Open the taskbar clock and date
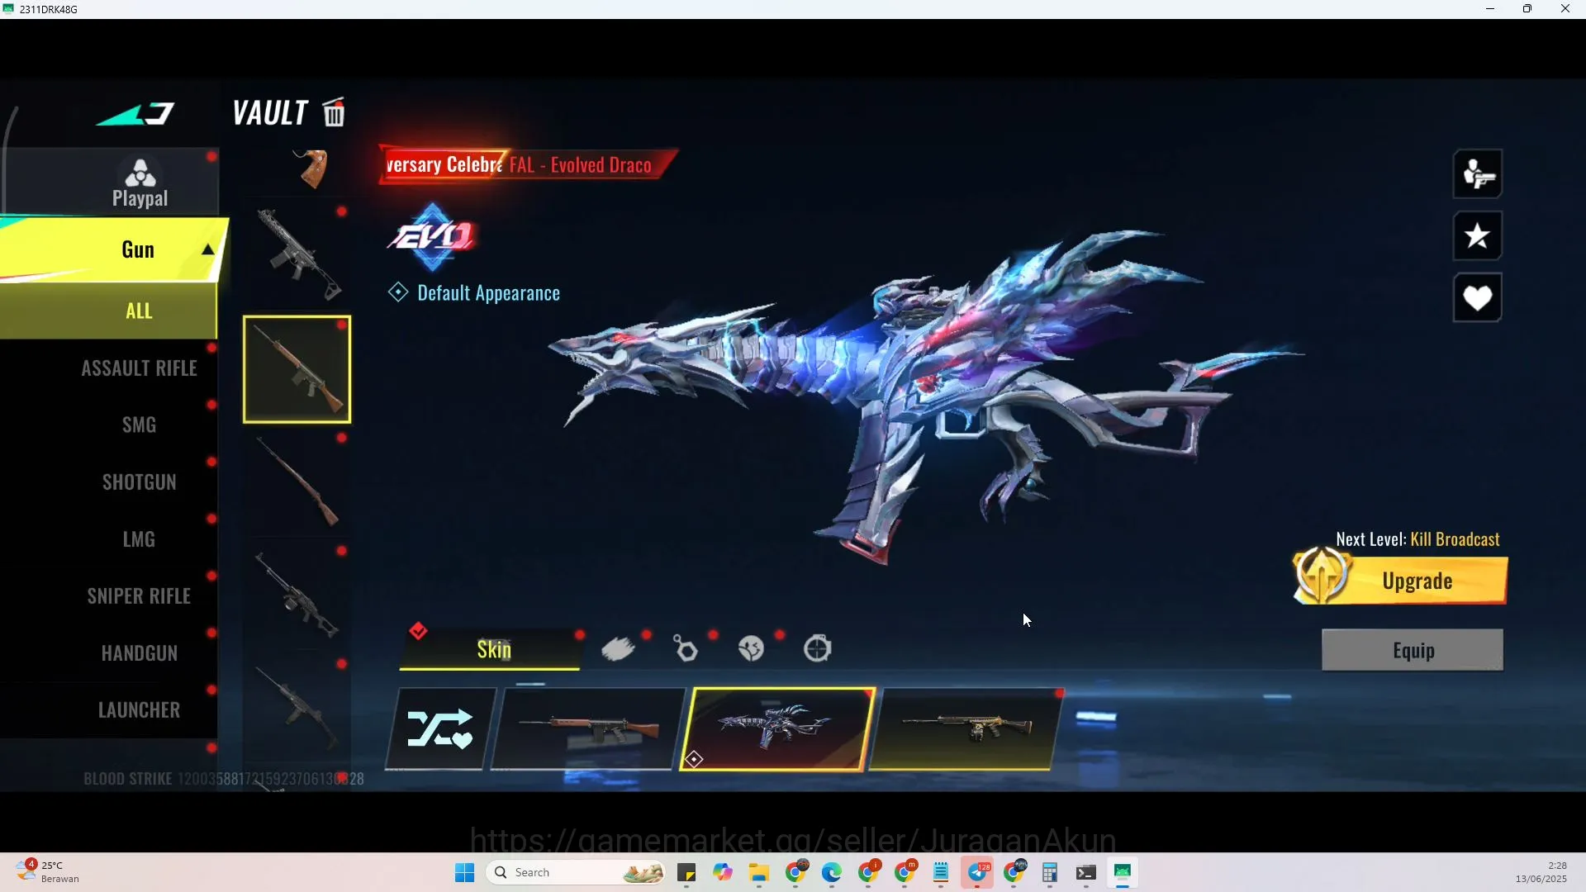Image resolution: width=1586 pixels, height=892 pixels. (x=1541, y=872)
